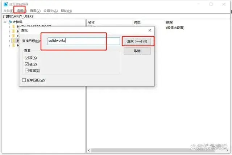Minimize the Registry Editor window
The image size is (232, 155).
click(199, 4)
